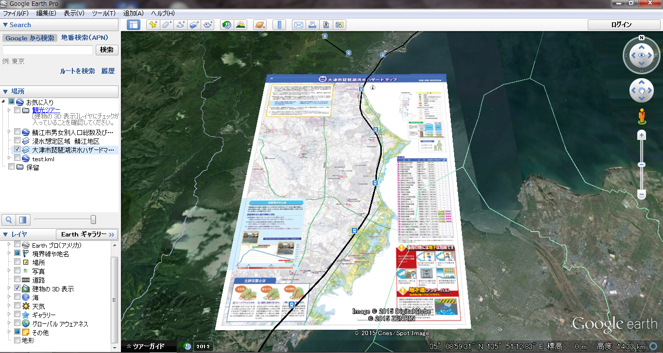The width and height of the screenshot is (663, 353).
Task: Select the Add Polygon tool
Action: point(167,25)
